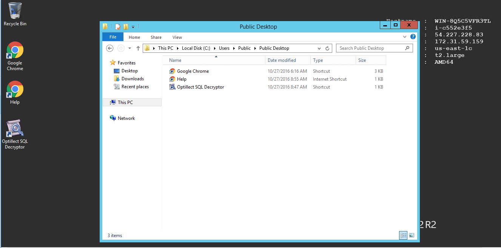The height and width of the screenshot is (248, 501).
Task: Open recent locations dropdown beside Forward arrow
Action: [129, 48]
